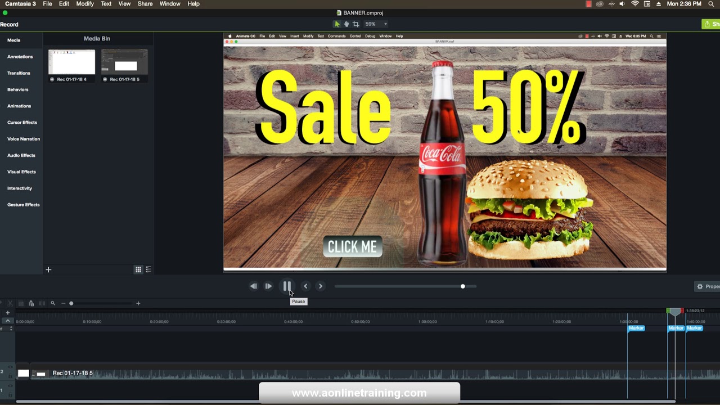
Task: Open the Annotations tab
Action: (20, 57)
